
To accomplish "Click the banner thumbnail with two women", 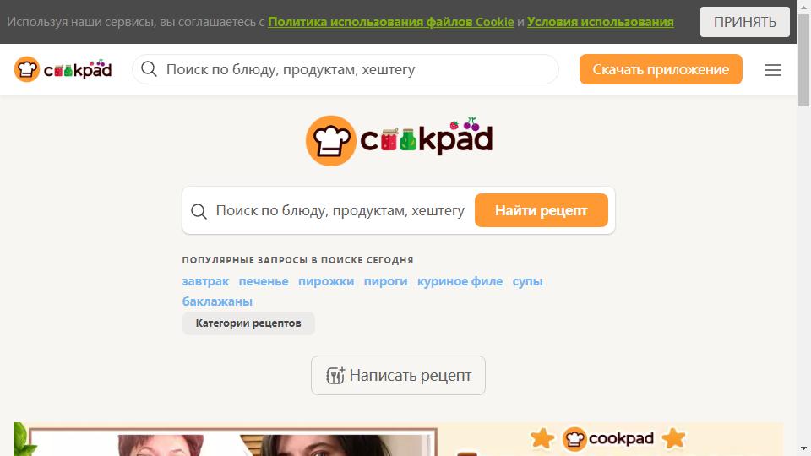I will pyautogui.click(x=233, y=441).
